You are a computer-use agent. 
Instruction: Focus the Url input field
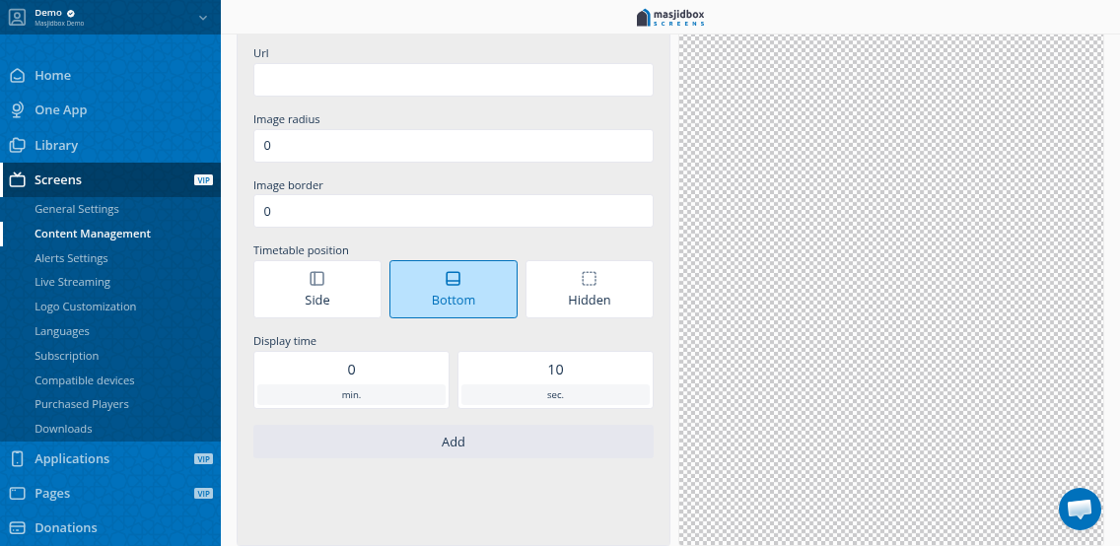click(454, 80)
